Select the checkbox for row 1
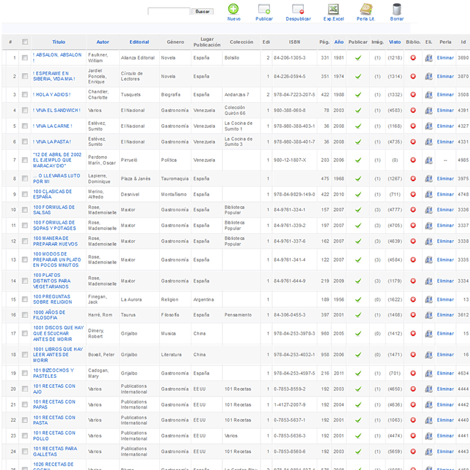Image resolution: width=470 pixels, height=470 pixels. (25, 58)
